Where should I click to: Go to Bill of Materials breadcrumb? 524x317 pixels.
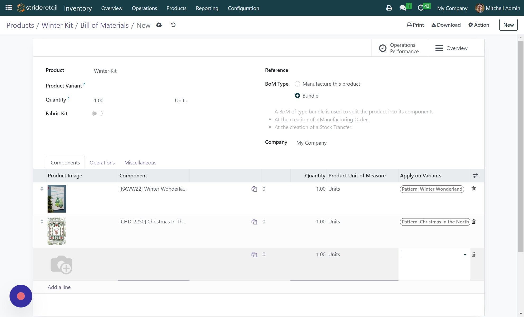[104, 25]
